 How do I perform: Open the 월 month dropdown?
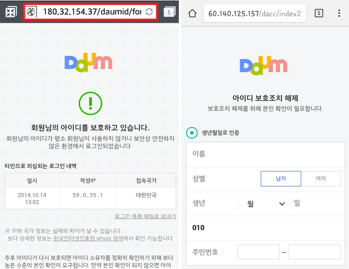[x=264, y=203]
